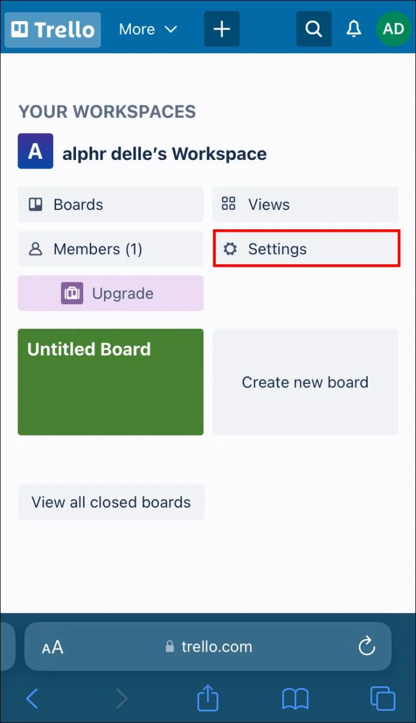Open the Boards tab
This screenshot has width=416, height=723.
(x=110, y=204)
